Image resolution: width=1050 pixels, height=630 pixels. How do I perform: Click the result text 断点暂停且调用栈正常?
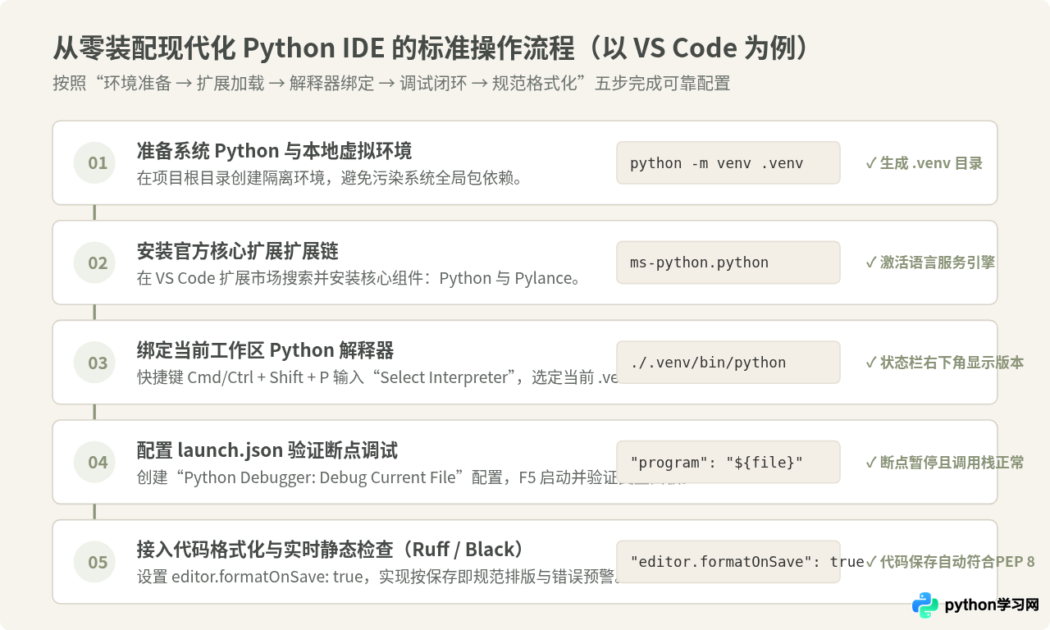[944, 462]
